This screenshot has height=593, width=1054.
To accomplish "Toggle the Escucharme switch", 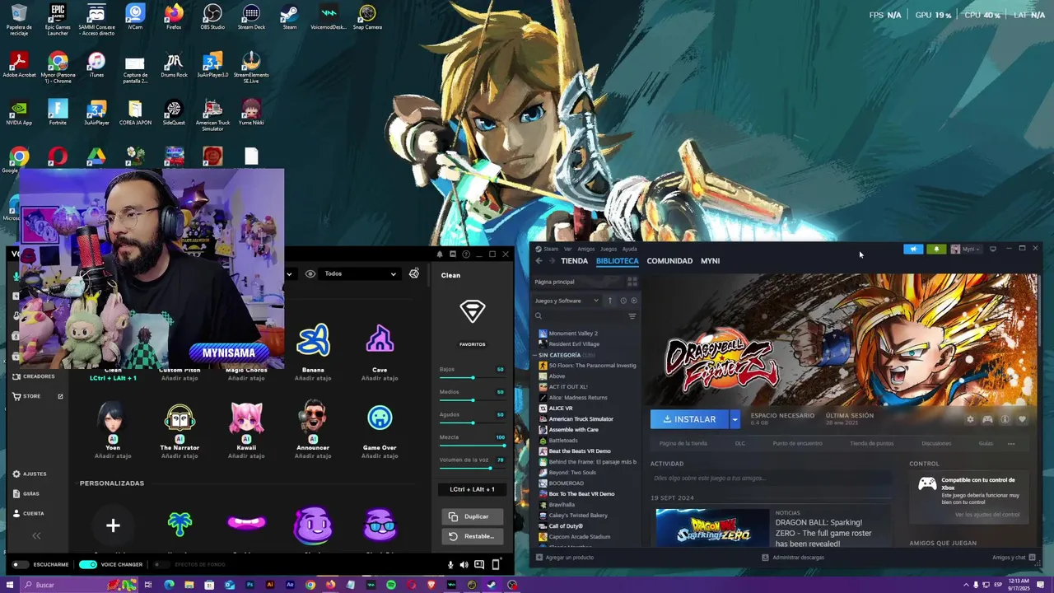I will (x=21, y=564).
